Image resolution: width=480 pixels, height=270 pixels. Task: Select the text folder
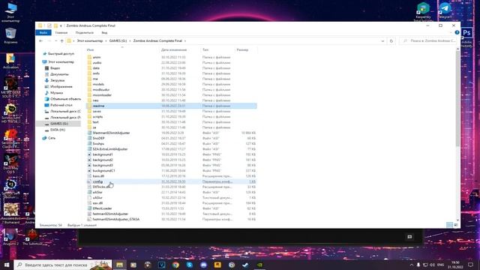pos(95,122)
